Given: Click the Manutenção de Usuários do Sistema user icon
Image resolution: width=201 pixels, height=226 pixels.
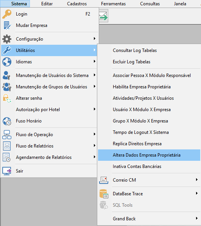Looking at the screenshot, I should 6,75.
